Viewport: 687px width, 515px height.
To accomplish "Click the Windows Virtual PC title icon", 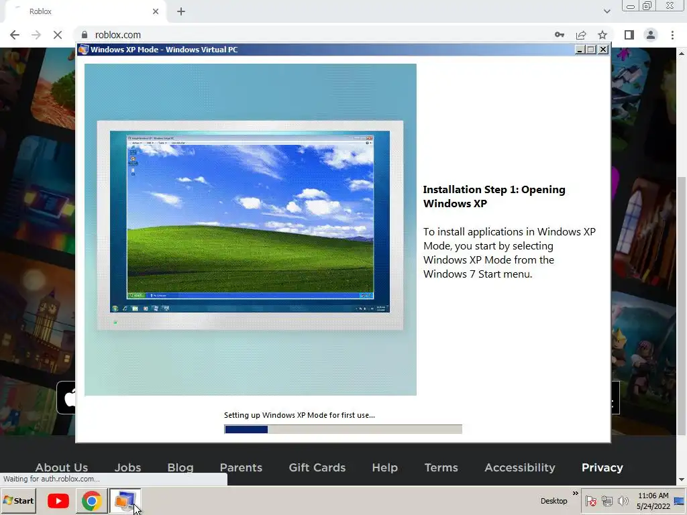I will [x=83, y=50].
